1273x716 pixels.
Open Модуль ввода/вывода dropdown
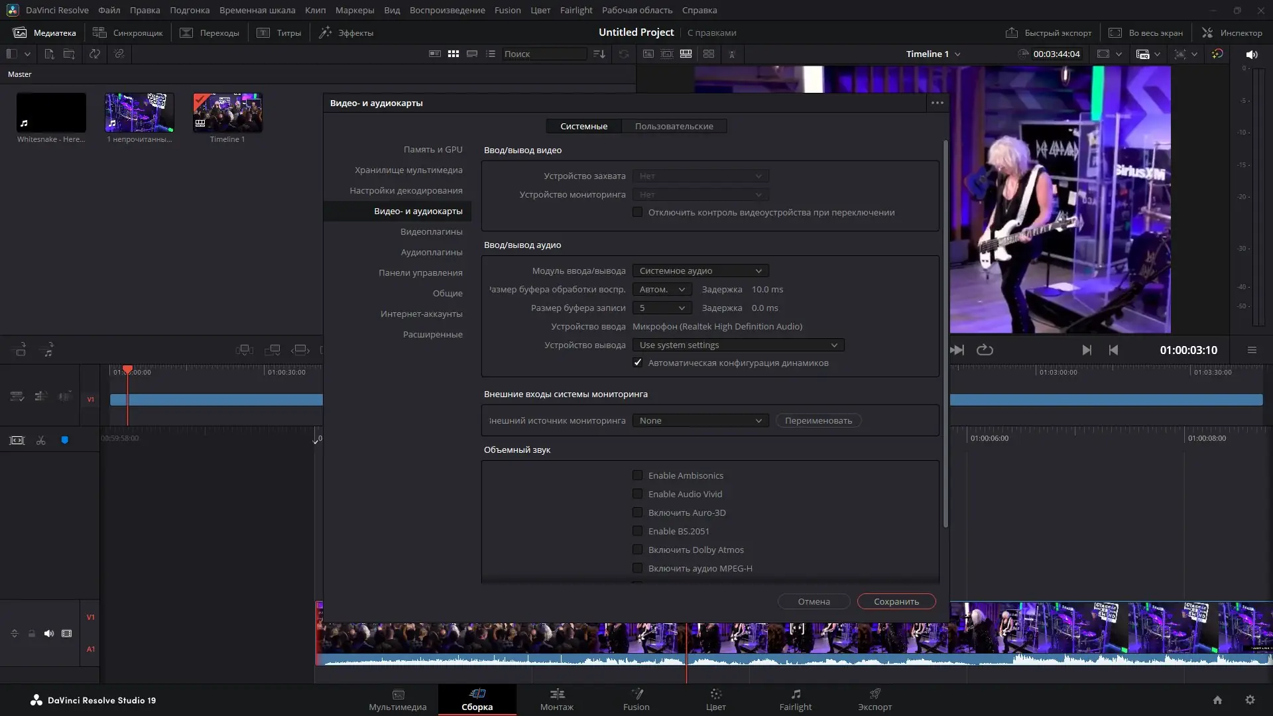click(700, 270)
